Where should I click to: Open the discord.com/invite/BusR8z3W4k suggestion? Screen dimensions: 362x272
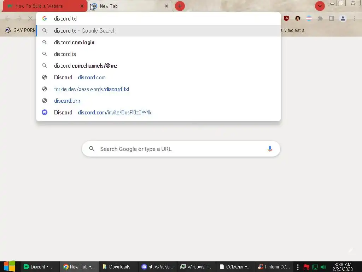(x=158, y=112)
